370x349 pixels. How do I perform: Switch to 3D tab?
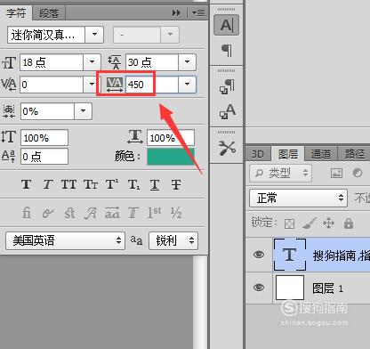258,154
